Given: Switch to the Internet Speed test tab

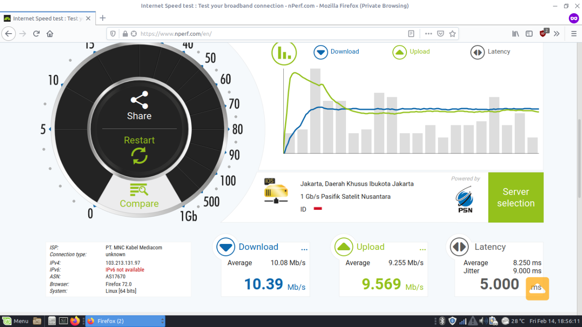Looking at the screenshot, I should [48, 18].
